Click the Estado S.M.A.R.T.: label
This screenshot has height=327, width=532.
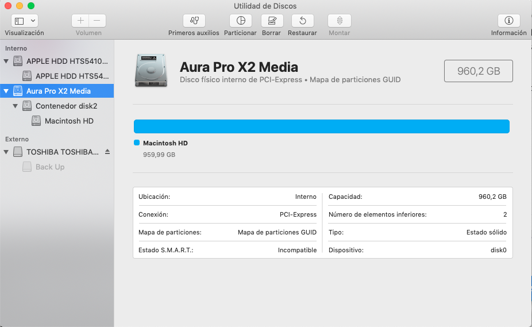click(166, 250)
